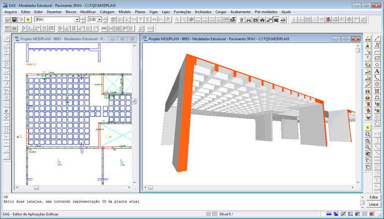Viewport: 384px width, 219px height.
Task: Click the save (floppy disk) toolbar icon
Action: (7, 20)
